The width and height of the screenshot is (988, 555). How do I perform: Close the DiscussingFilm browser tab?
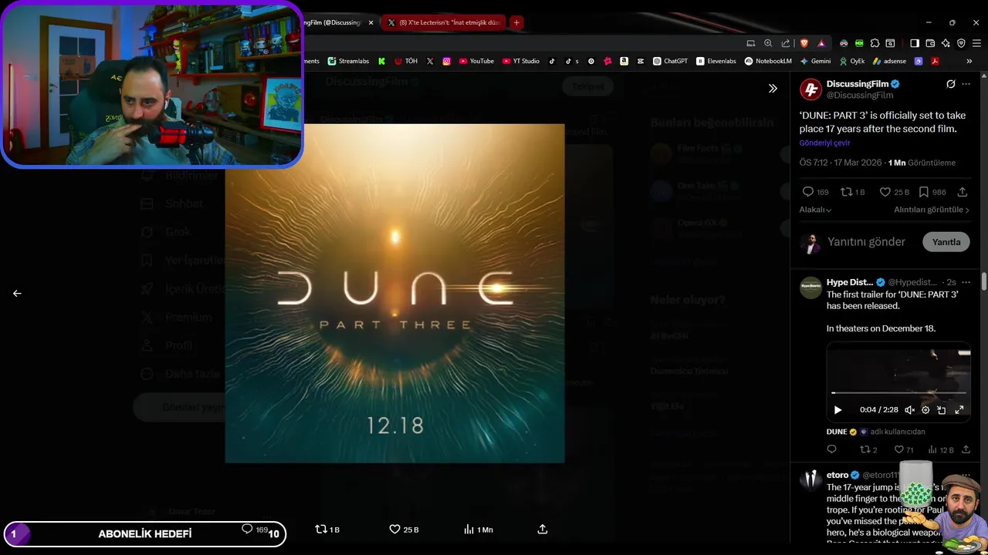click(x=370, y=22)
